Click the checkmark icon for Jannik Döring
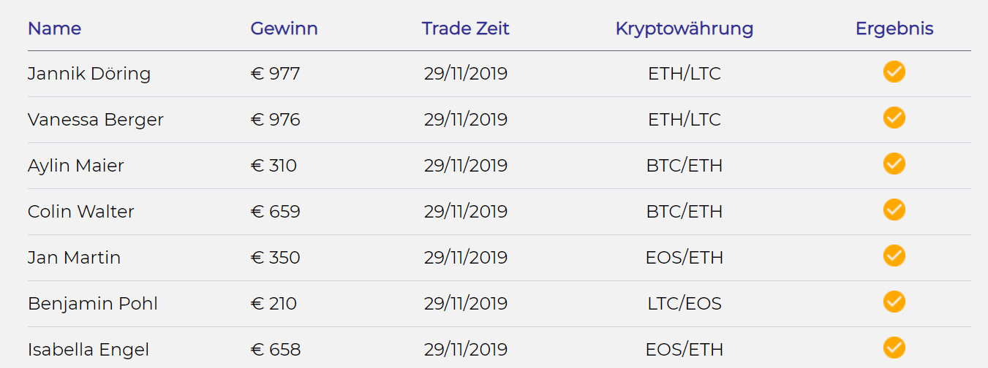This screenshot has height=368, width=988. (894, 72)
